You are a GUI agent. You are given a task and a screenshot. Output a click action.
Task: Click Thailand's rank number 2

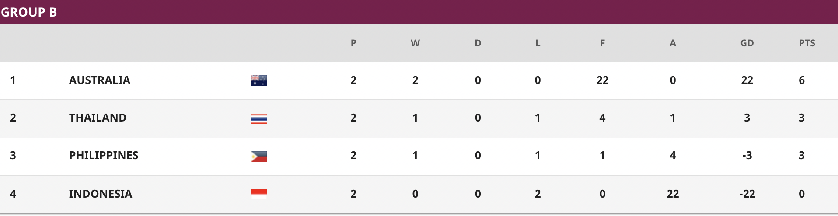[x=13, y=118]
